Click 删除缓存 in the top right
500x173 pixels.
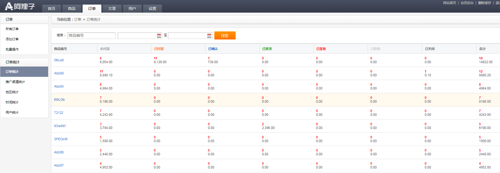coord(484,3)
